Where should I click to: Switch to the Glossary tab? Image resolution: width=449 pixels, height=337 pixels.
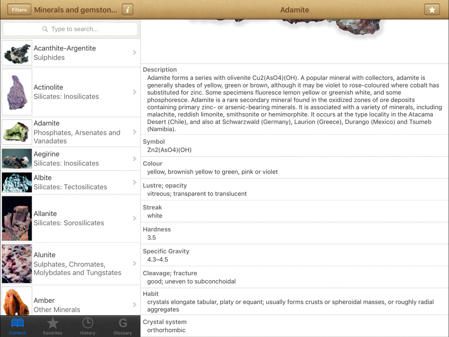coord(123,326)
